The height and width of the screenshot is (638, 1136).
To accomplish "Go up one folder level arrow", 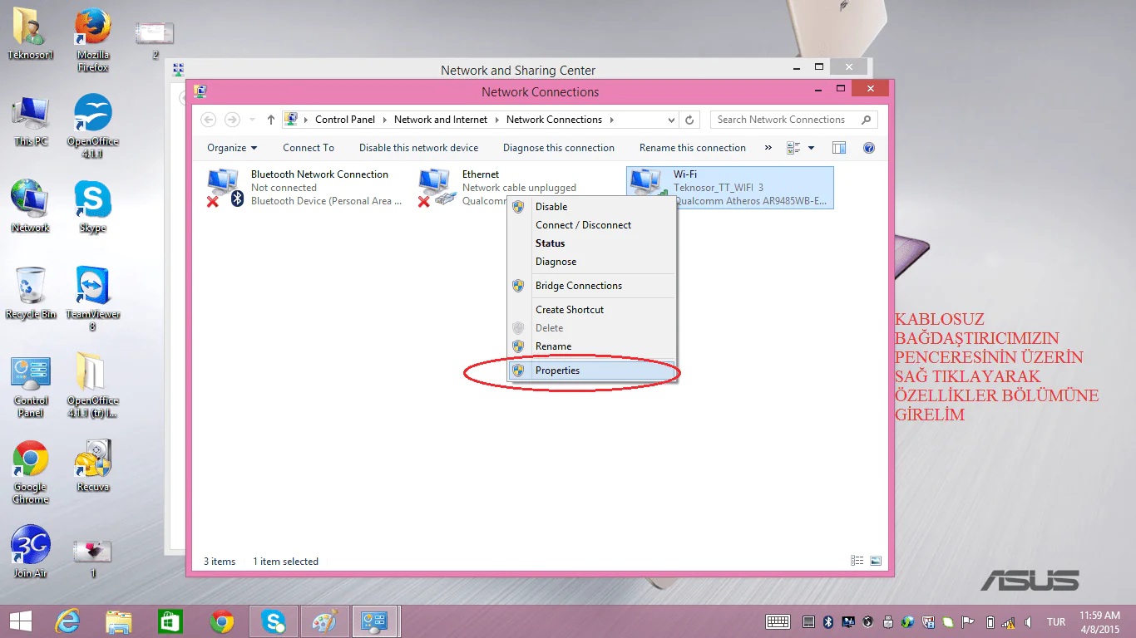I will point(271,120).
